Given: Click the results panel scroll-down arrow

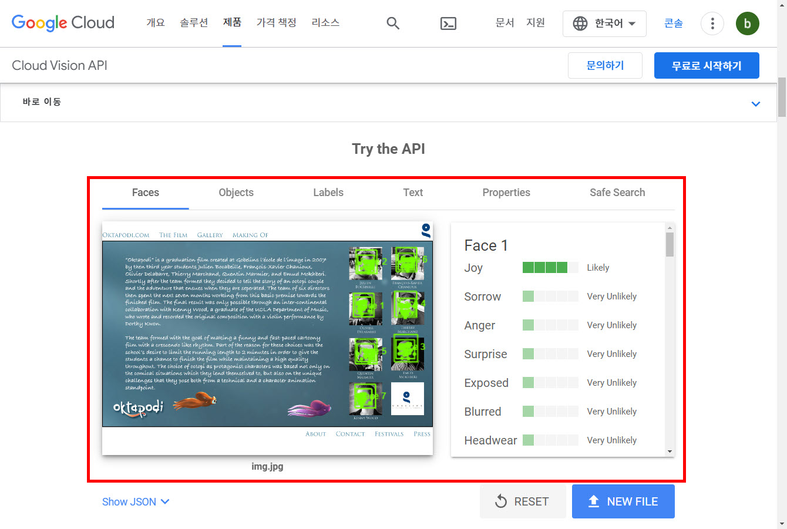Looking at the screenshot, I should (670, 451).
